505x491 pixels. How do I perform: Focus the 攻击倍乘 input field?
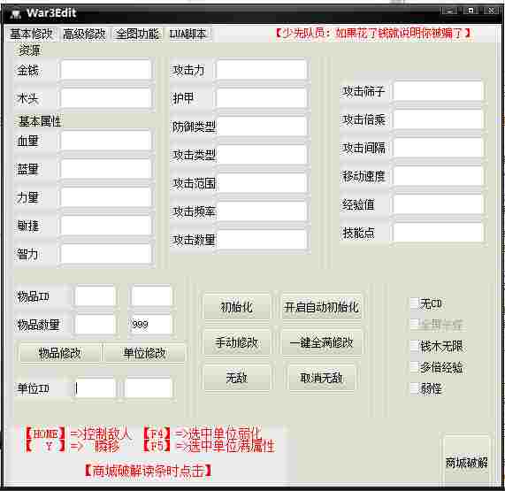[x=438, y=119]
